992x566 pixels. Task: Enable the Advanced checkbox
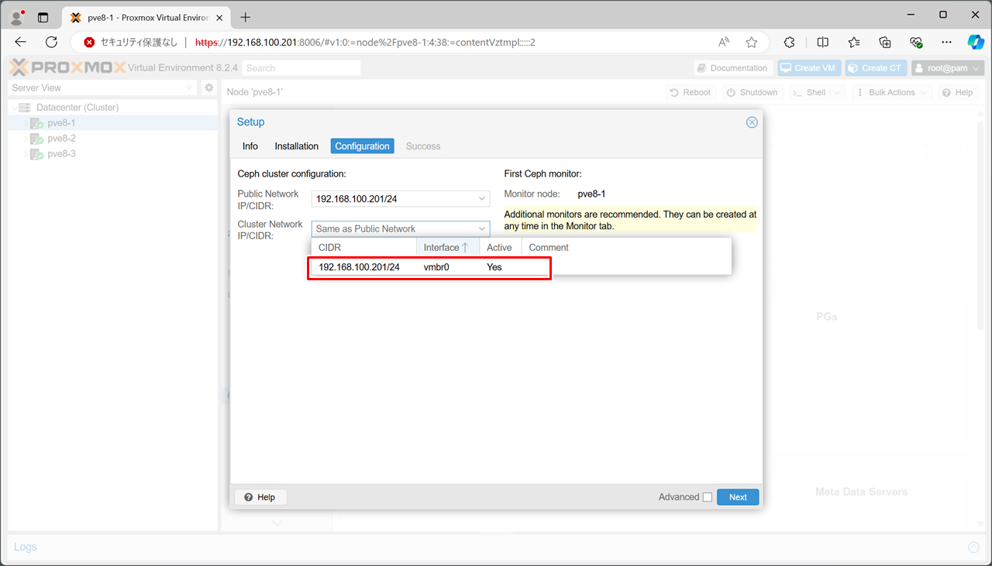tap(707, 497)
